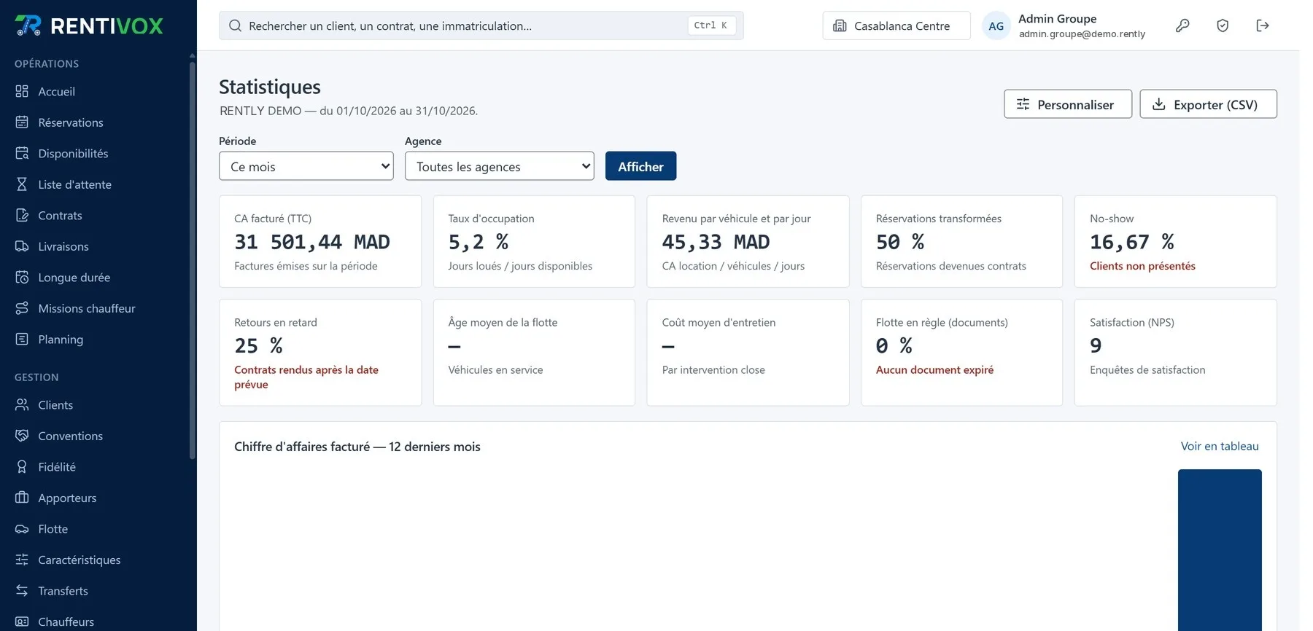1313x631 pixels.
Task: Click the Planning icon in sidebar
Action: click(x=22, y=339)
